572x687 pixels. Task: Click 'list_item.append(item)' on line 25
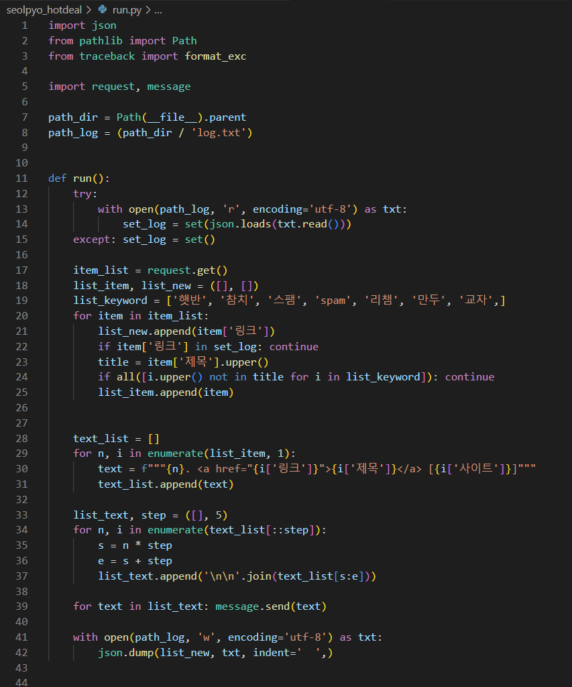[x=166, y=392]
